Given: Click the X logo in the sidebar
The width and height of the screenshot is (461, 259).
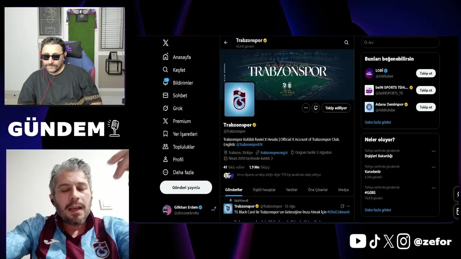Looking at the screenshot, I should (x=166, y=43).
